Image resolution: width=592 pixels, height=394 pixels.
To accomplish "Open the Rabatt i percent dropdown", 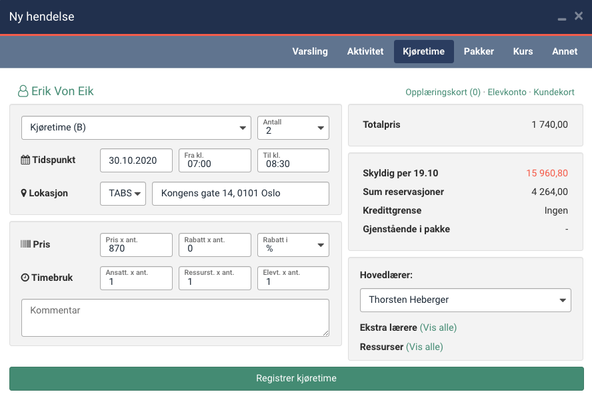I will 293,245.
